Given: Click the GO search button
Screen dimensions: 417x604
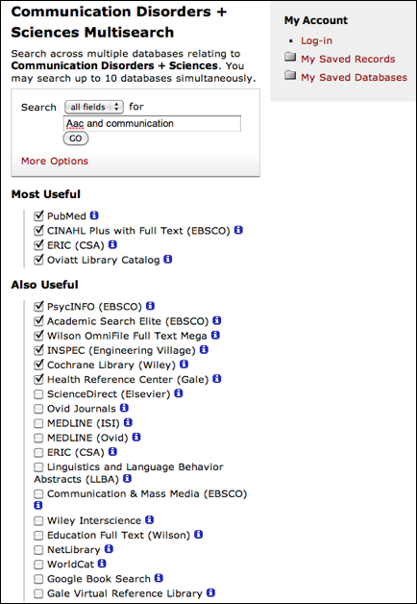Looking at the screenshot, I should pos(76,138).
